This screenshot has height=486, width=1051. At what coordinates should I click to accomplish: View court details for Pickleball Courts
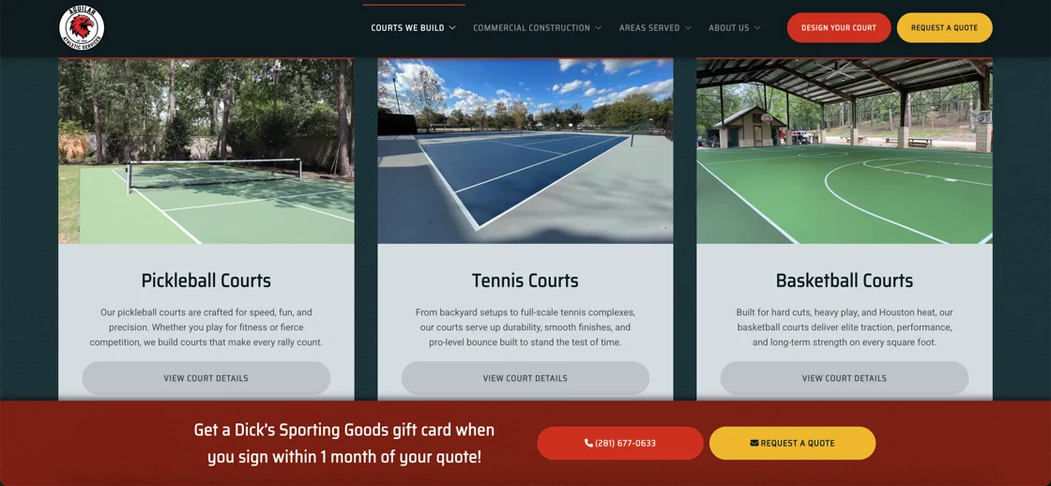tap(206, 378)
